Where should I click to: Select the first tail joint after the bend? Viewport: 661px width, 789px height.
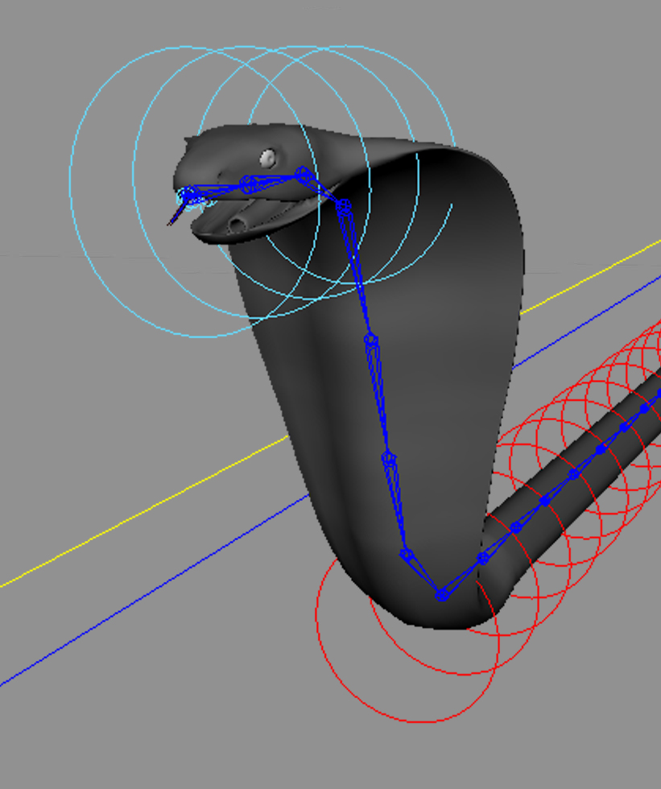coord(482,558)
